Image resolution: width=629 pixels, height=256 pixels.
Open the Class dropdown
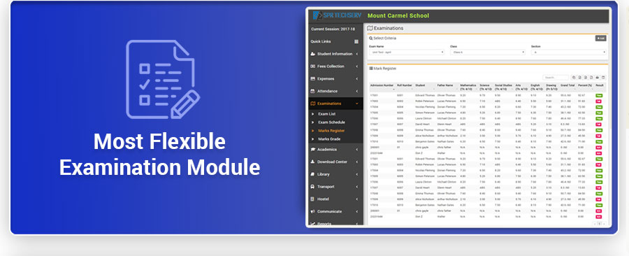pyautogui.click(x=488, y=52)
